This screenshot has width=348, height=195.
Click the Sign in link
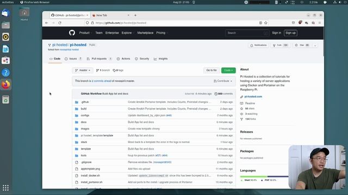coord(277,32)
